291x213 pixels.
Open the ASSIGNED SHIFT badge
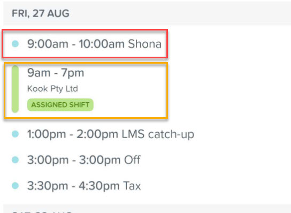pos(60,105)
